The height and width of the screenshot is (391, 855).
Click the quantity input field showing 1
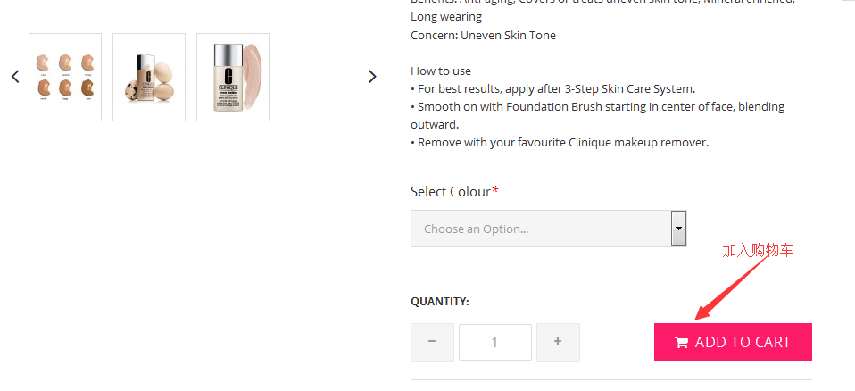(495, 343)
